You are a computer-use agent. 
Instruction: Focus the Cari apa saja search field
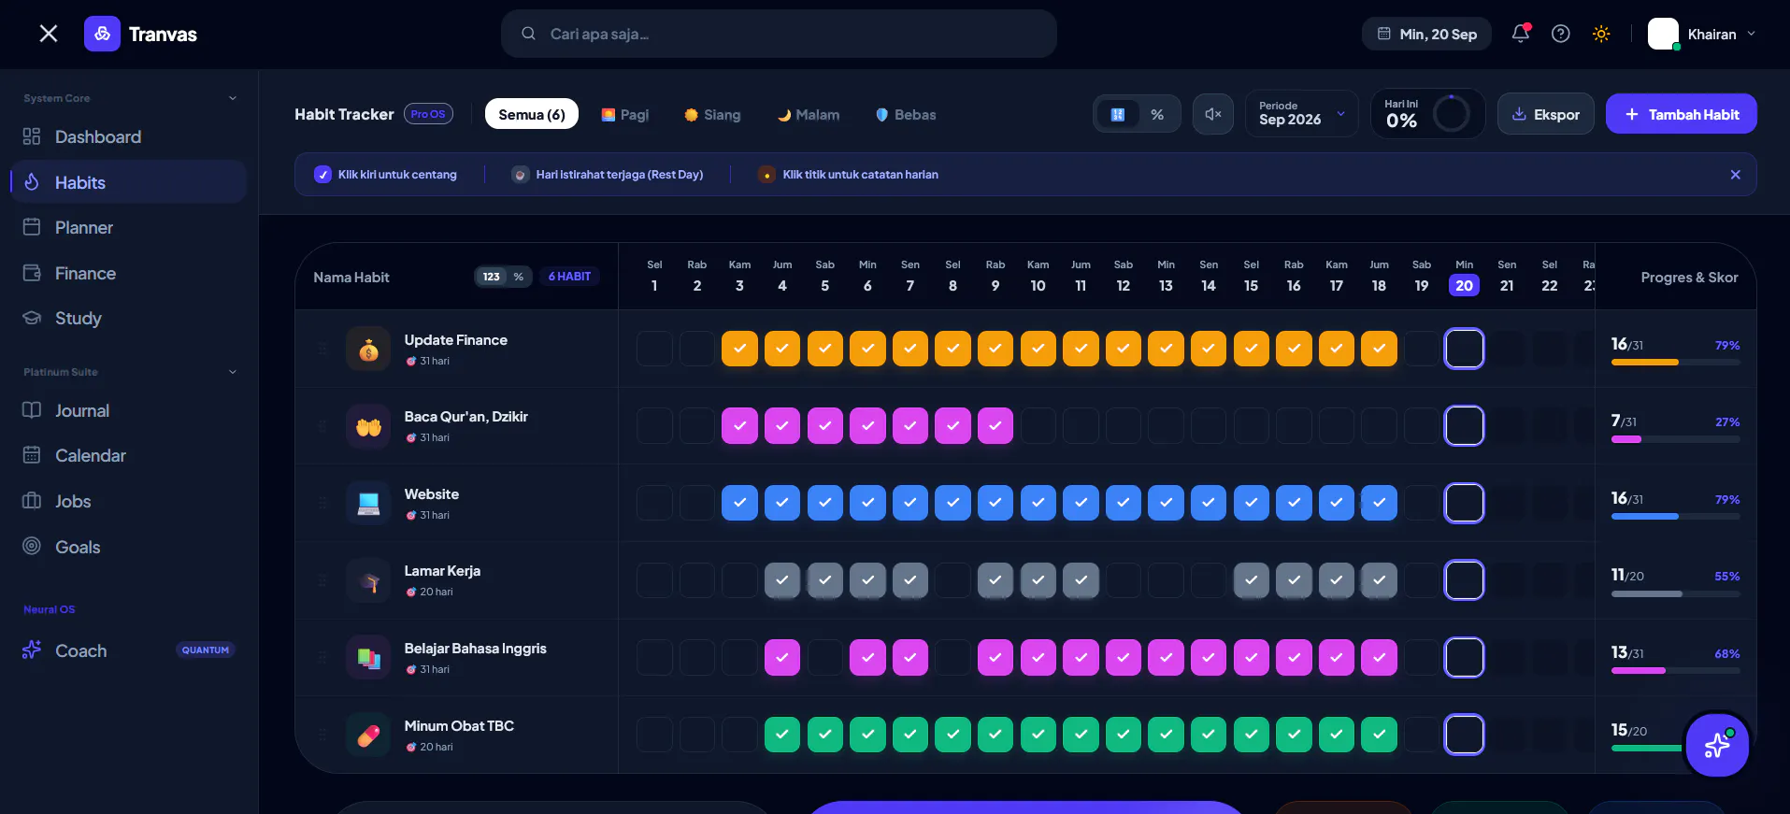[x=779, y=34]
